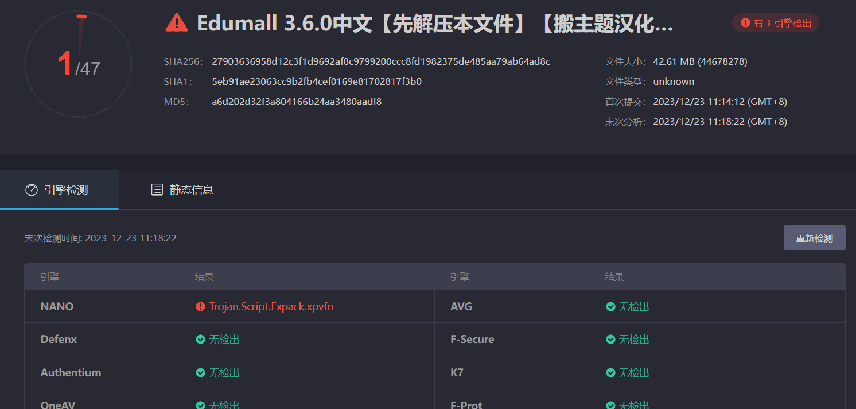Click the Authentium engine name
Image resolution: width=856 pixels, height=409 pixels.
pyautogui.click(x=71, y=373)
